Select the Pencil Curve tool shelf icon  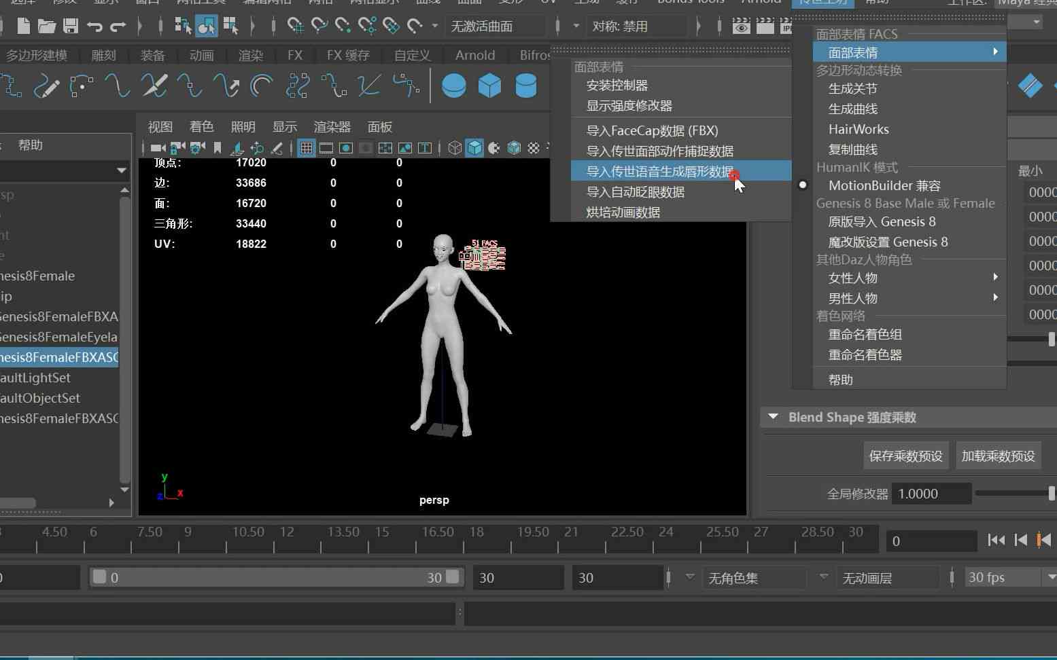coord(46,86)
